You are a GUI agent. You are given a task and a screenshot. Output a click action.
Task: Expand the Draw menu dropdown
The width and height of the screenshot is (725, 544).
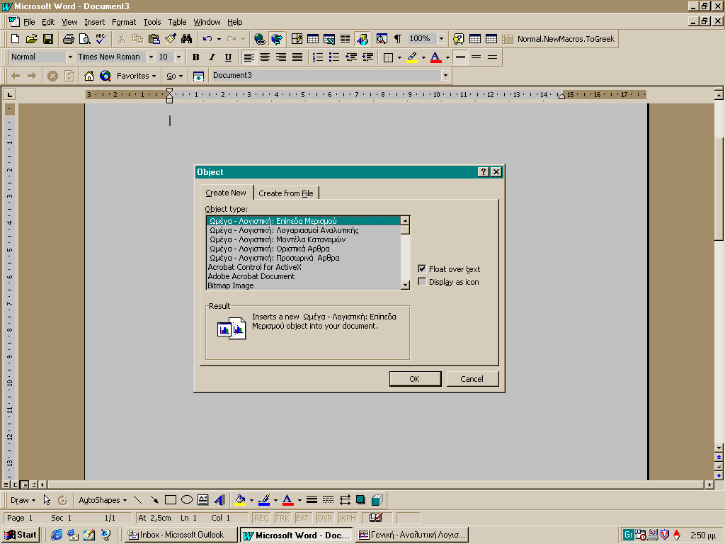[23, 500]
